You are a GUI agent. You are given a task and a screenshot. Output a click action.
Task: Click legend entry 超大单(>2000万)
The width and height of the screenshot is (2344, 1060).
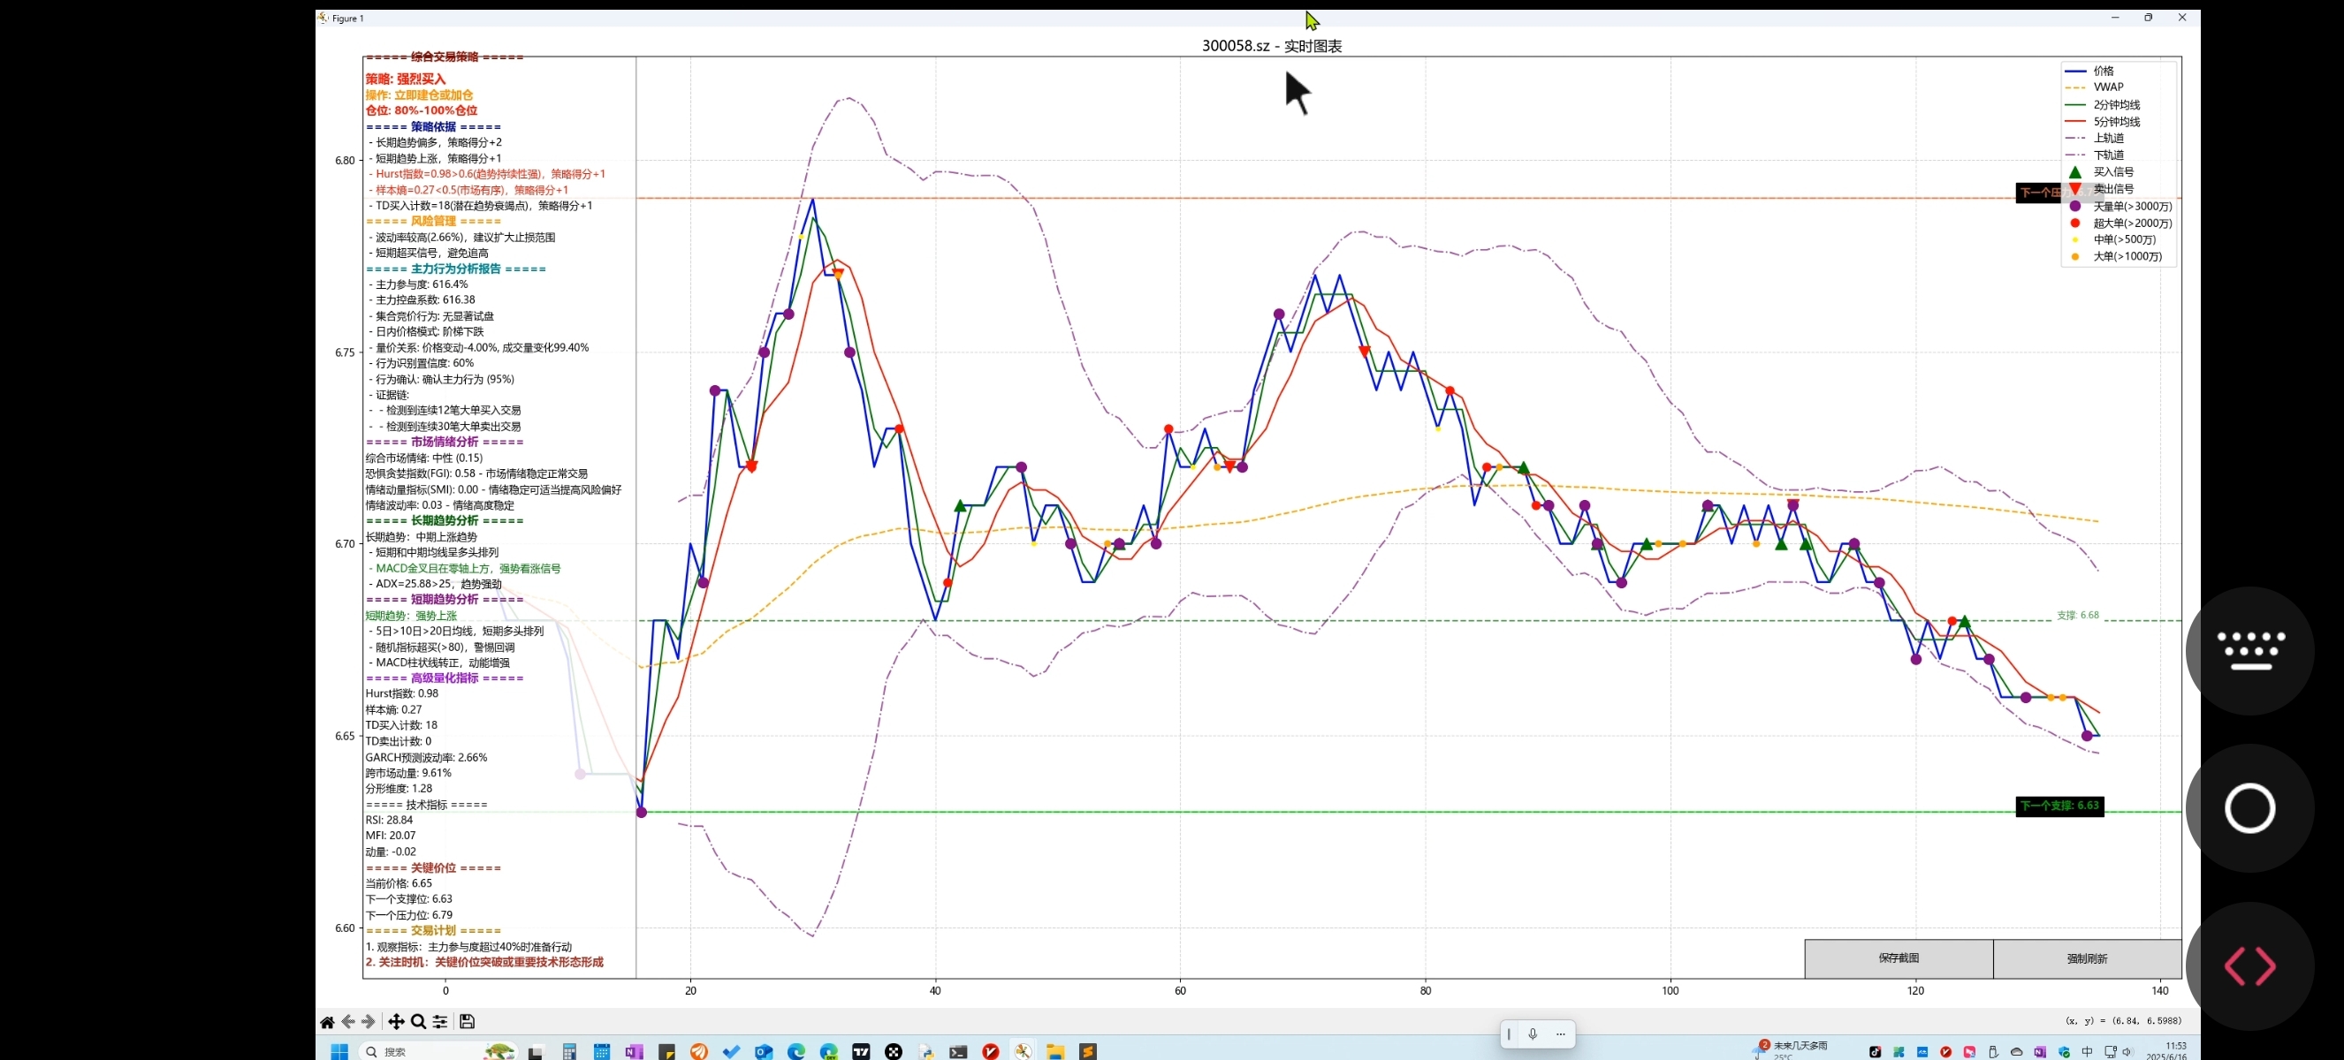point(2132,223)
